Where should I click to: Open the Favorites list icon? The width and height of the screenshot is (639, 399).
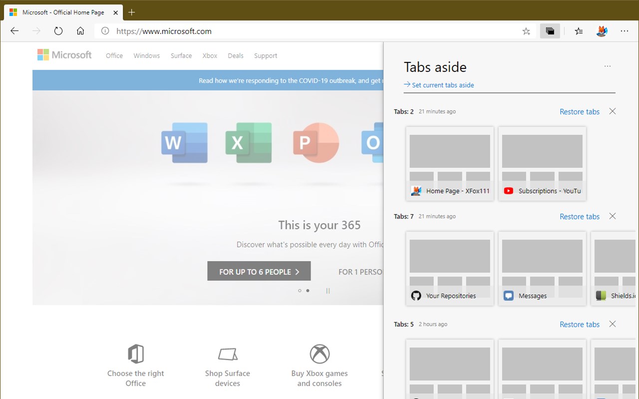coord(579,31)
